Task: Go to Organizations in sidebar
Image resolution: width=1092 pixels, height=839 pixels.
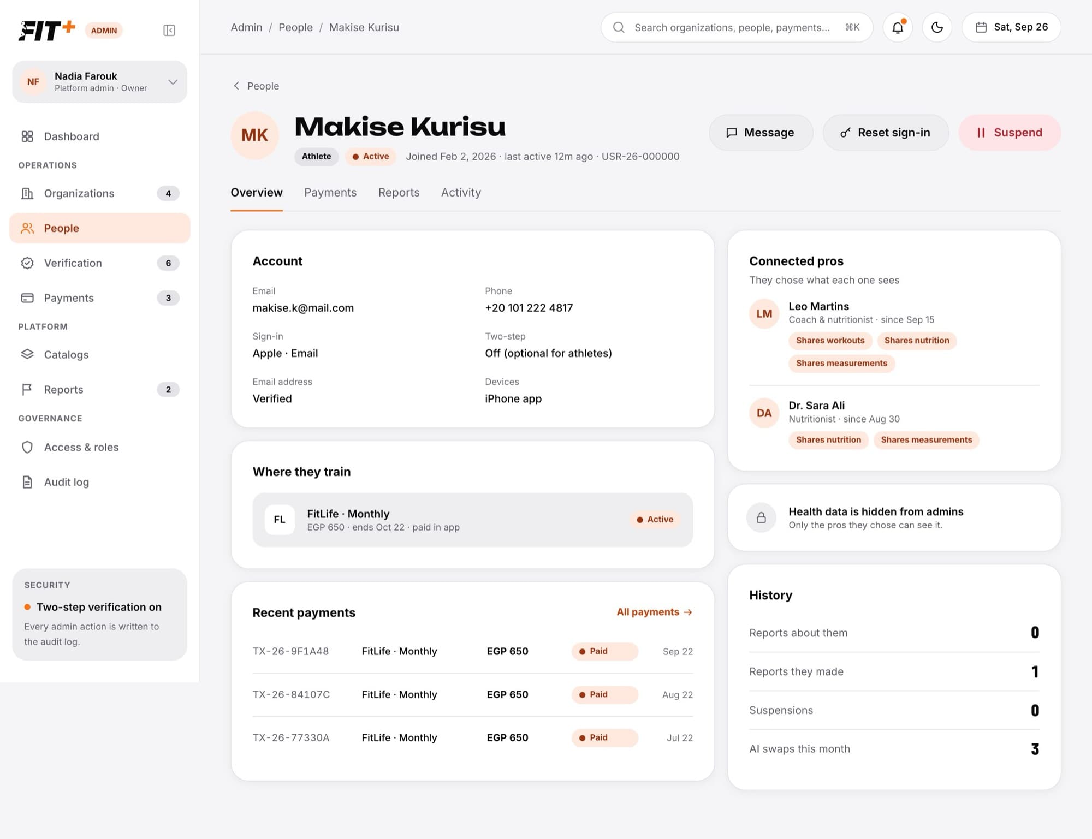Action: pos(99,193)
